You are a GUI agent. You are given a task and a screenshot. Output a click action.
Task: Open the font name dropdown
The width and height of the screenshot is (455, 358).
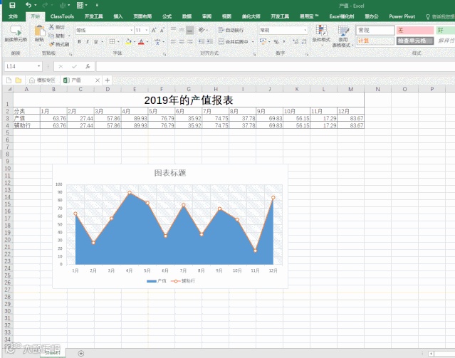132,30
